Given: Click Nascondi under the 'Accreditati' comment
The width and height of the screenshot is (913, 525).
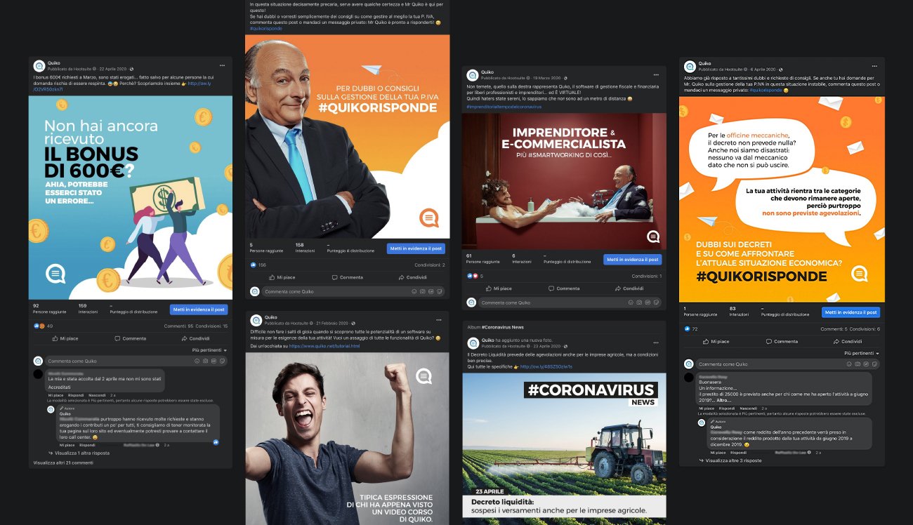Looking at the screenshot, I should (97, 395).
